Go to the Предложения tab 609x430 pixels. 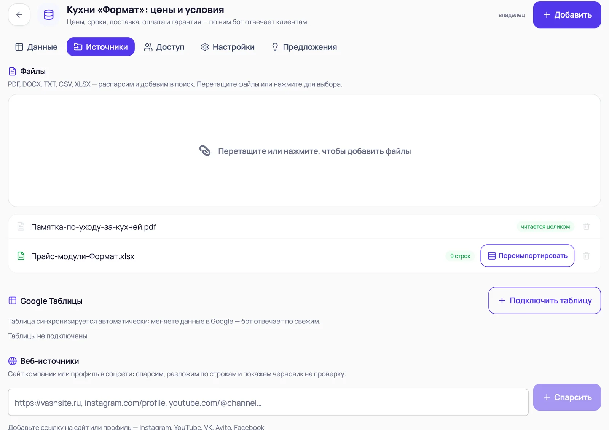(304, 47)
